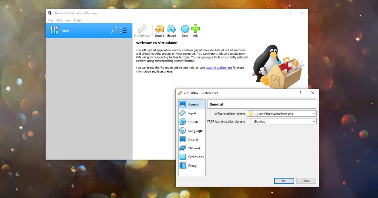Open the Update preferences section
This screenshot has width=378, height=198.
(193, 122)
